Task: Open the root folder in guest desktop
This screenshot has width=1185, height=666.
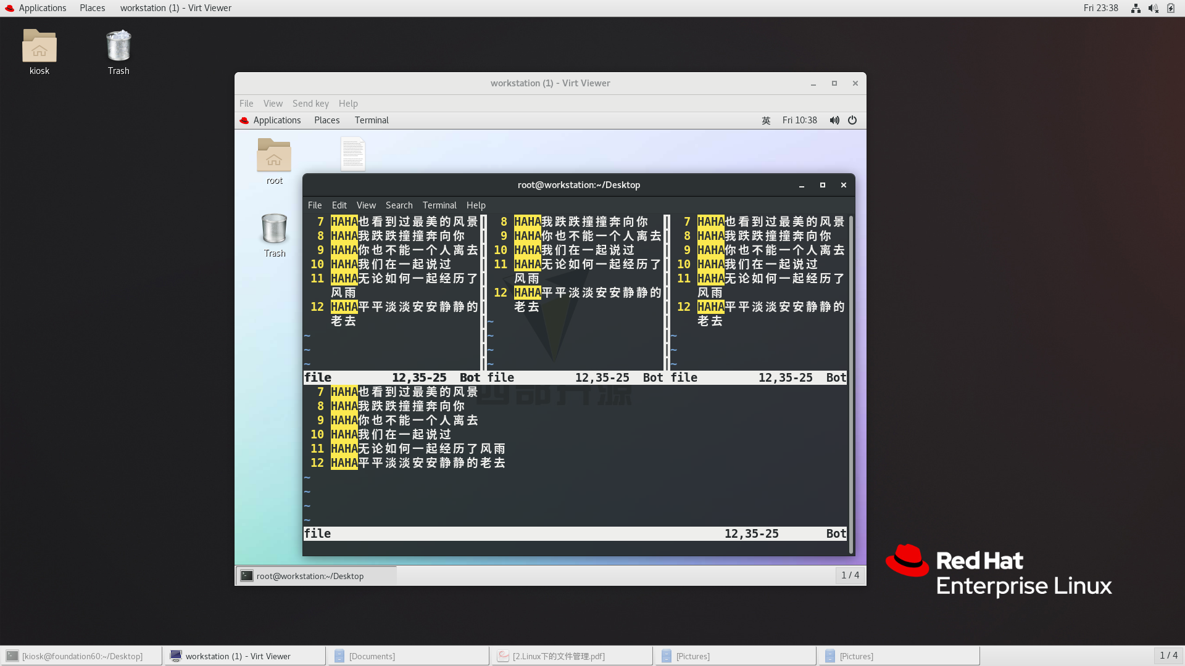Action: [x=274, y=156]
